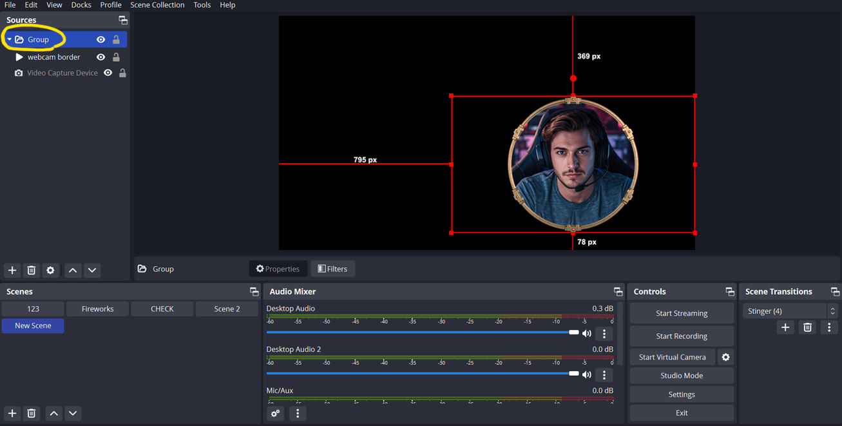Viewport: 842px width, 426px height.
Task: Open Desktop Audio 2 options menu
Action: (604, 374)
